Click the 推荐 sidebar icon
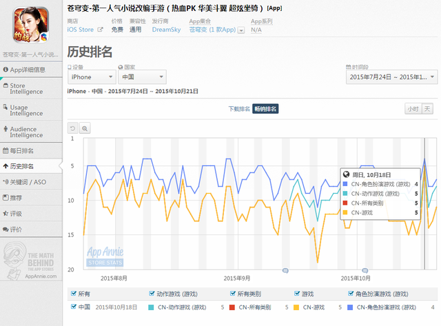This screenshot has width=441, height=326. pyautogui.click(x=6, y=197)
